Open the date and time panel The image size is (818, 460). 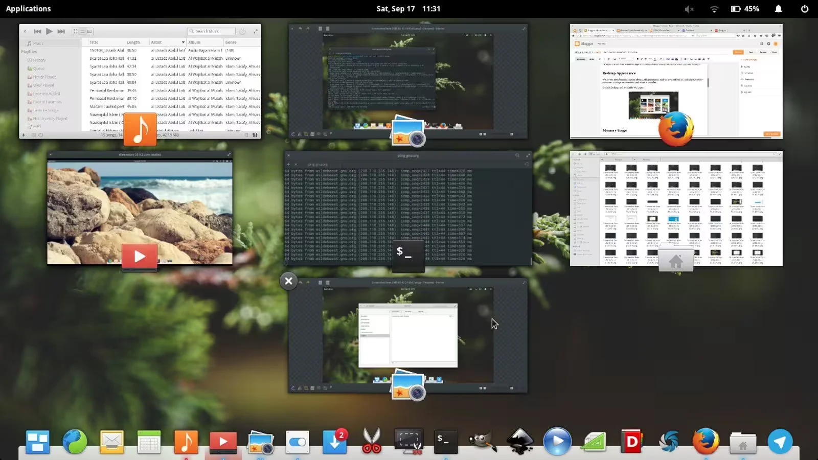408,9
